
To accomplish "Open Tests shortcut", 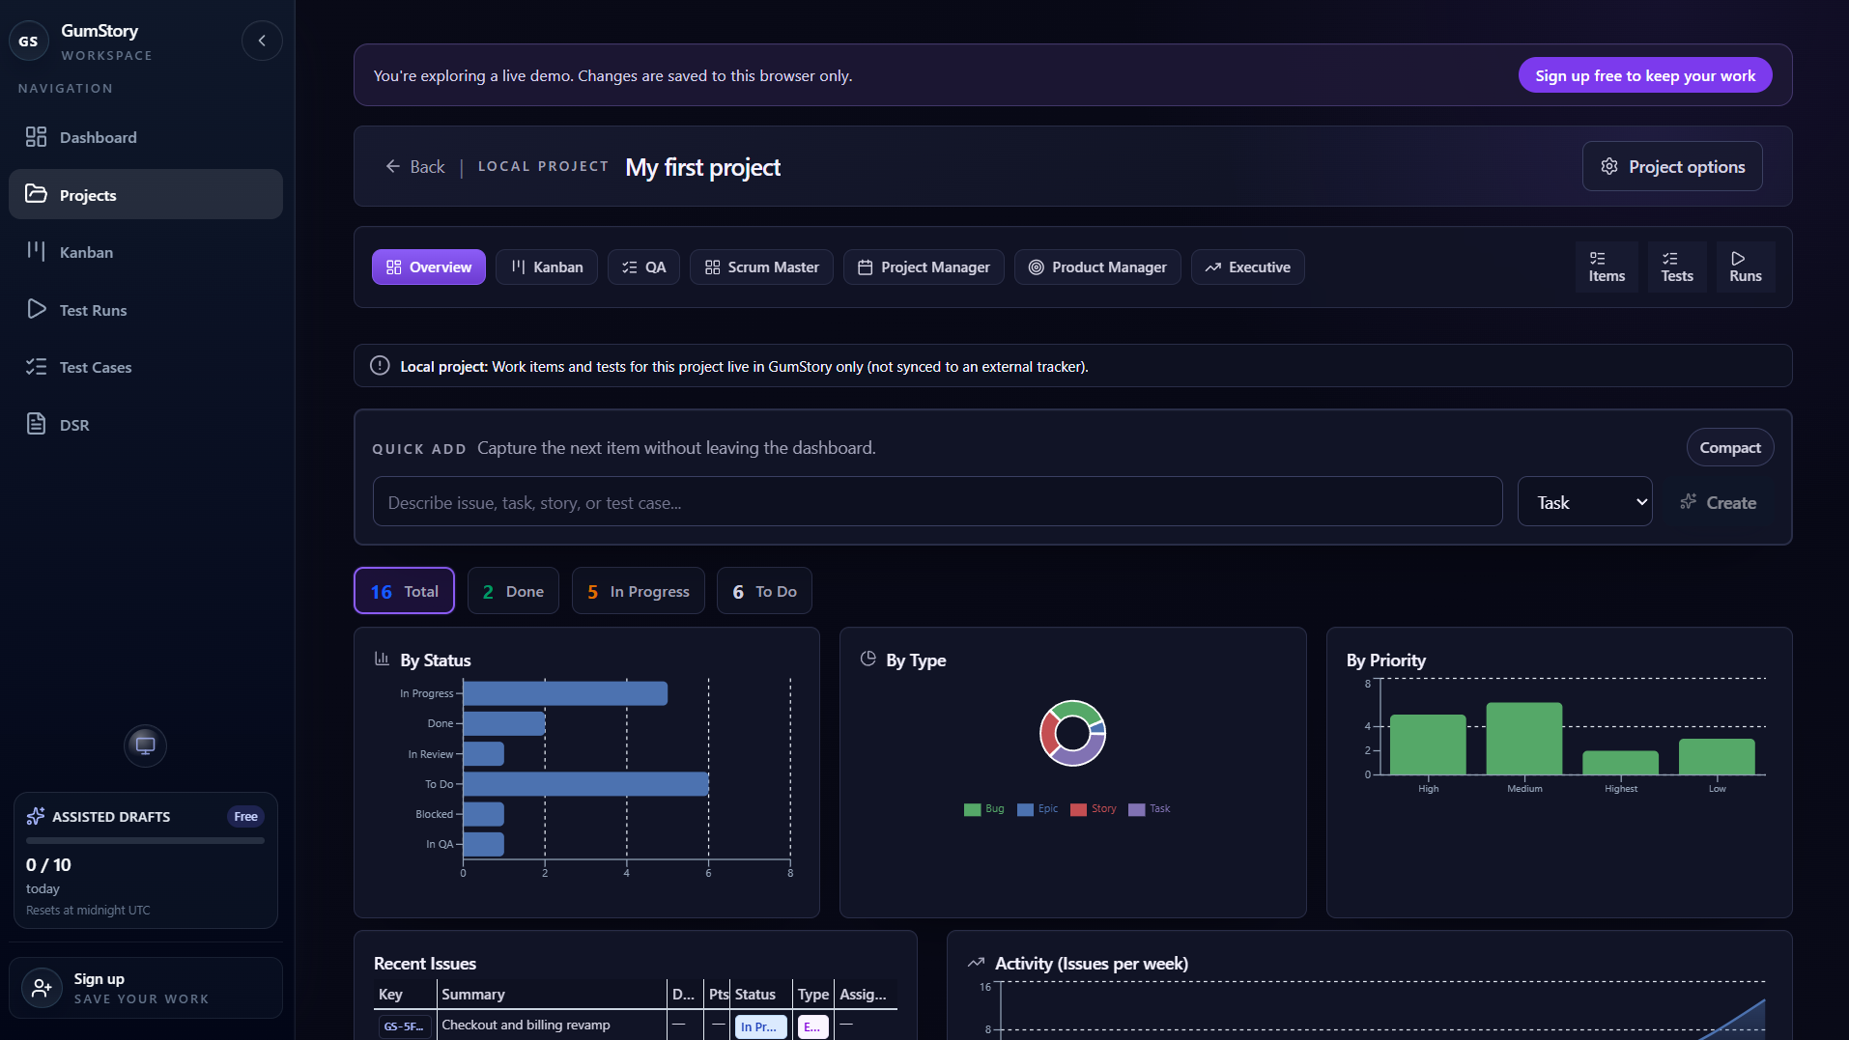I will pos(1677,267).
